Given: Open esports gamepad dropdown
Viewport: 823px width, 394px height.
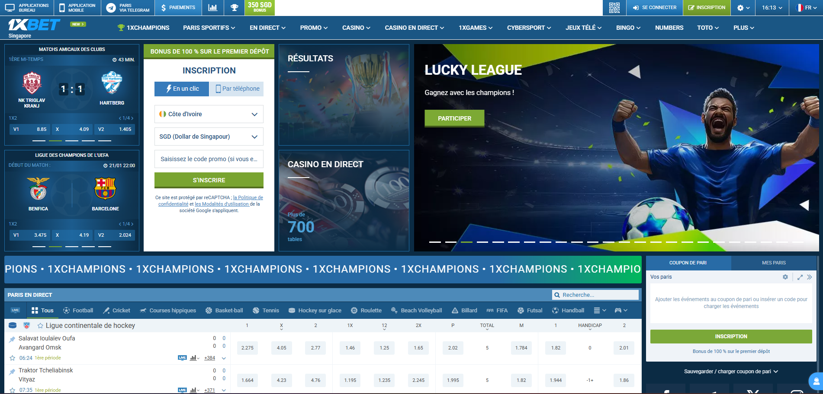Looking at the screenshot, I should [x=621, y=311].
